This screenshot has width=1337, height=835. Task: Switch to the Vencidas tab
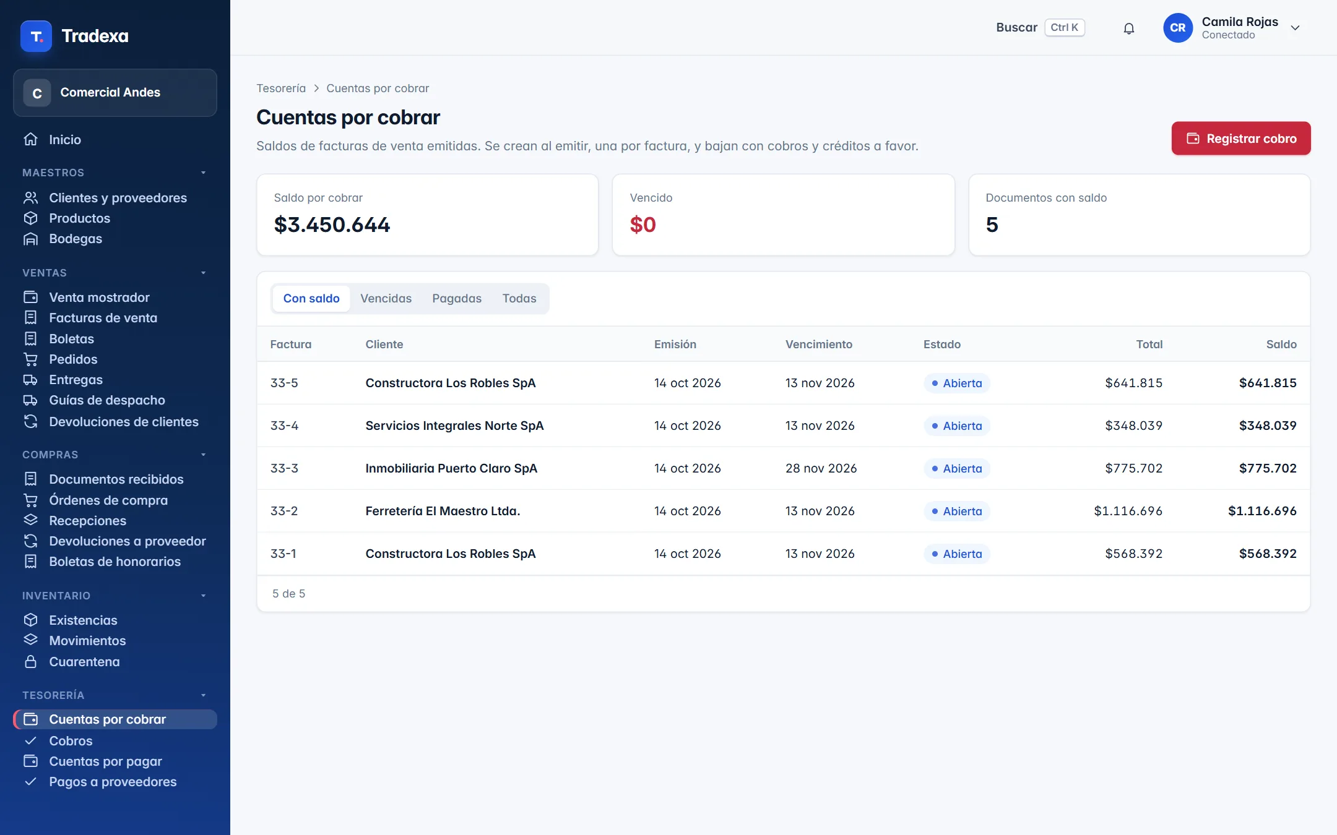386,299
